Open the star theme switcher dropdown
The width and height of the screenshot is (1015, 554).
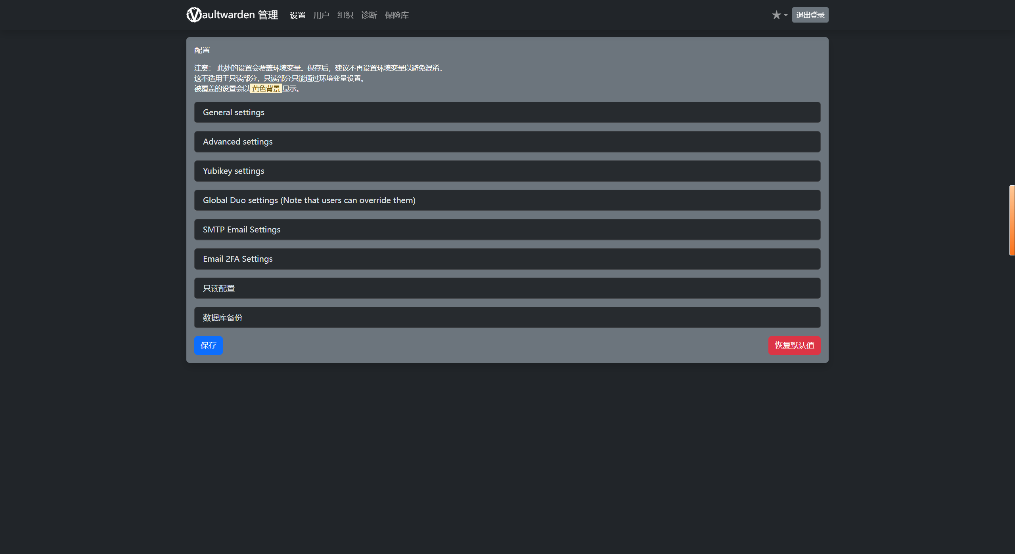coord(779,15)
